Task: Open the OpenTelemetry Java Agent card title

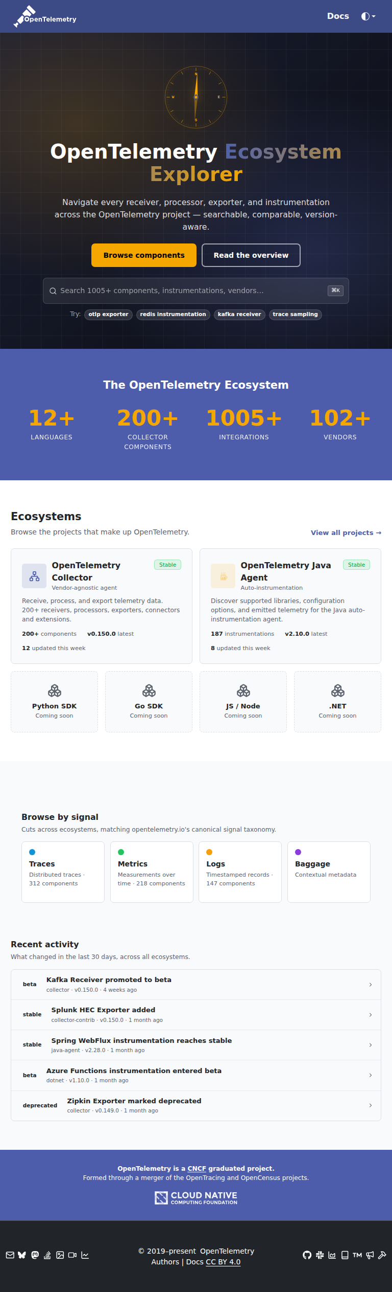Action: click(286, 571)
